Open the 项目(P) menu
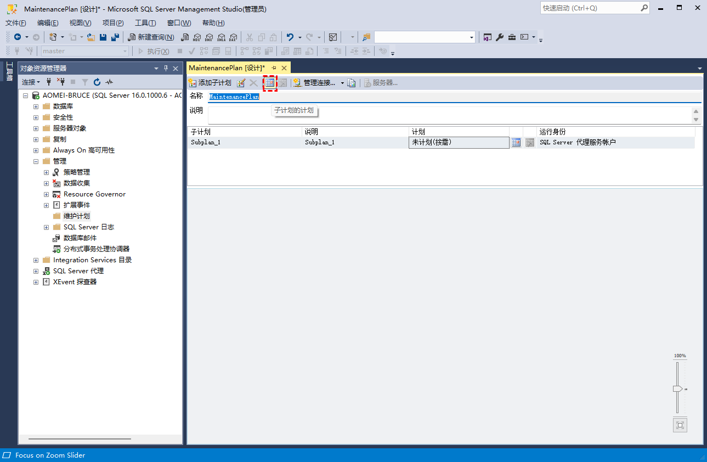Viewport: 707px width, 462px height. pos(113,23)
